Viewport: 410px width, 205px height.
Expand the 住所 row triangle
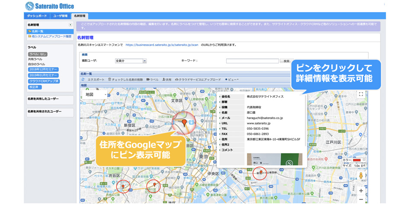coord(220,139)
